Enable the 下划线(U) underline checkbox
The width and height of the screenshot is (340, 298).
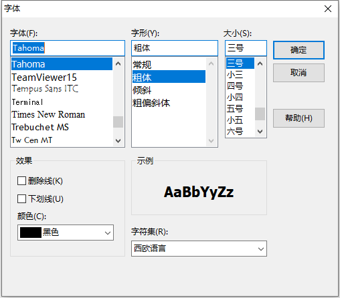tap(21, 198)
